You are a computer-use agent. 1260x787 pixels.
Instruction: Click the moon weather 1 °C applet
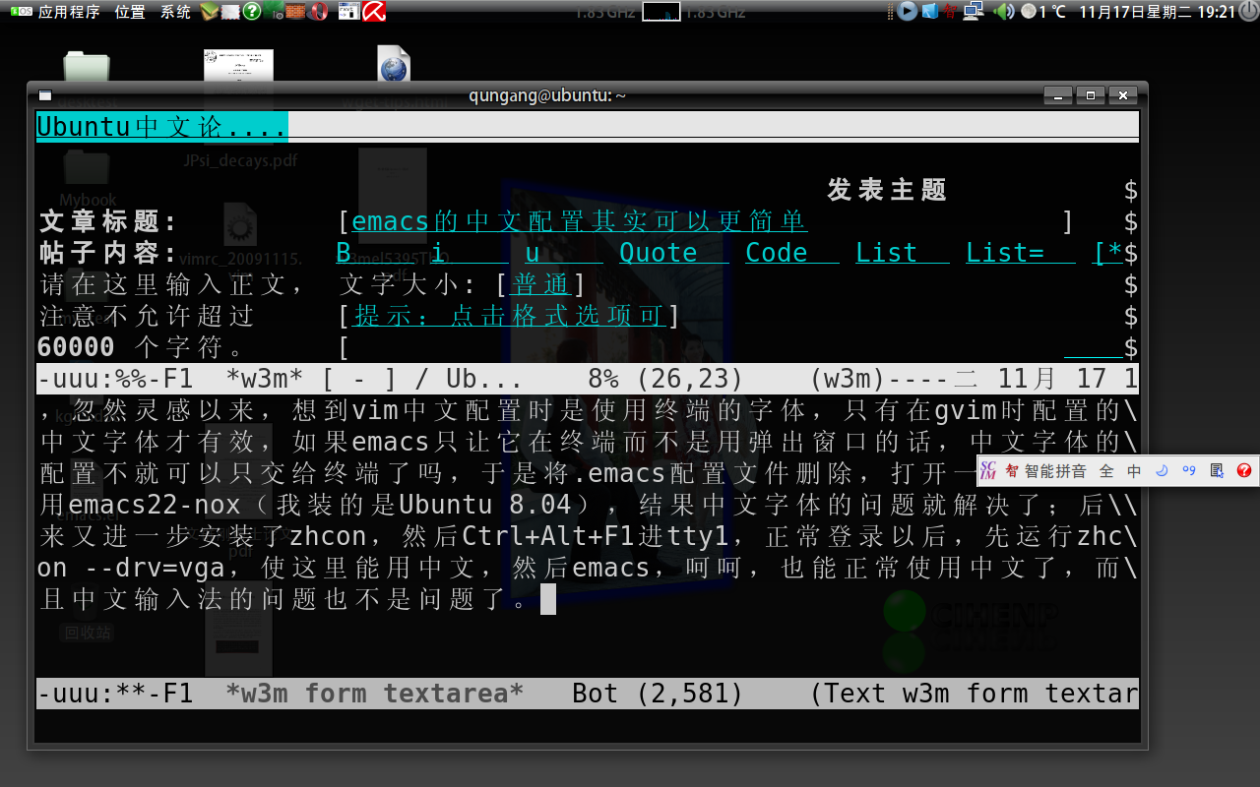click(1043, 12)
